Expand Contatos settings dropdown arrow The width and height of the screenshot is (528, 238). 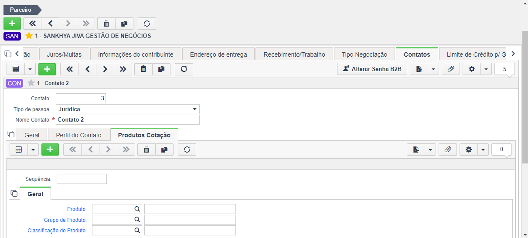[x=486, y=69]
